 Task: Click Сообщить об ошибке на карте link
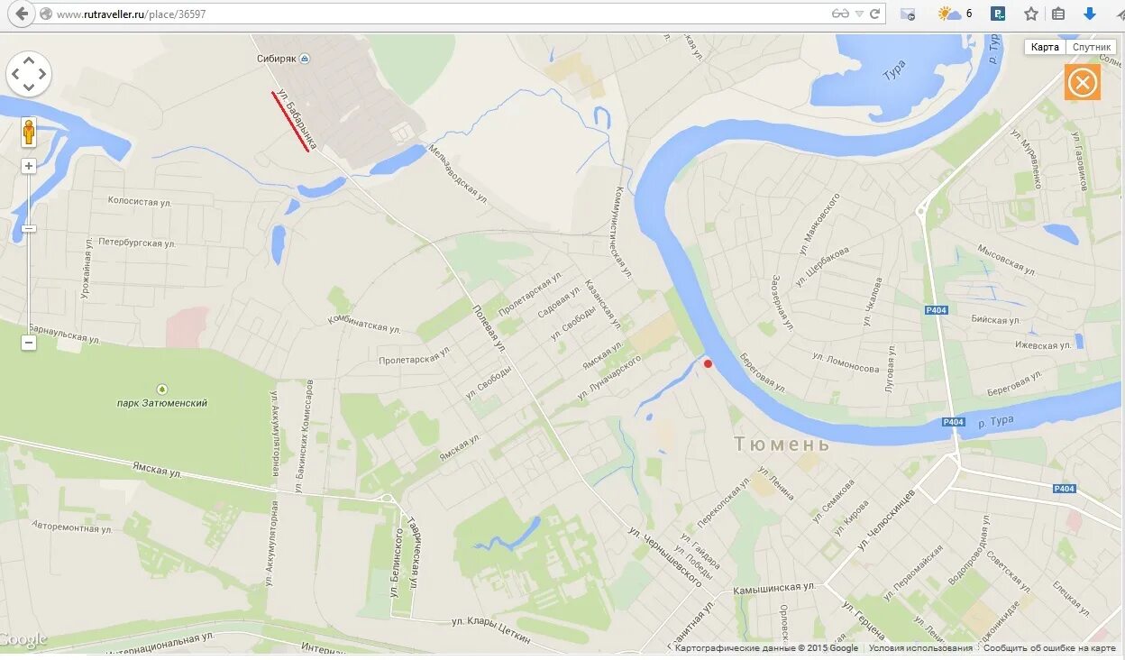pyautogui.click(x=1049, y=648)
